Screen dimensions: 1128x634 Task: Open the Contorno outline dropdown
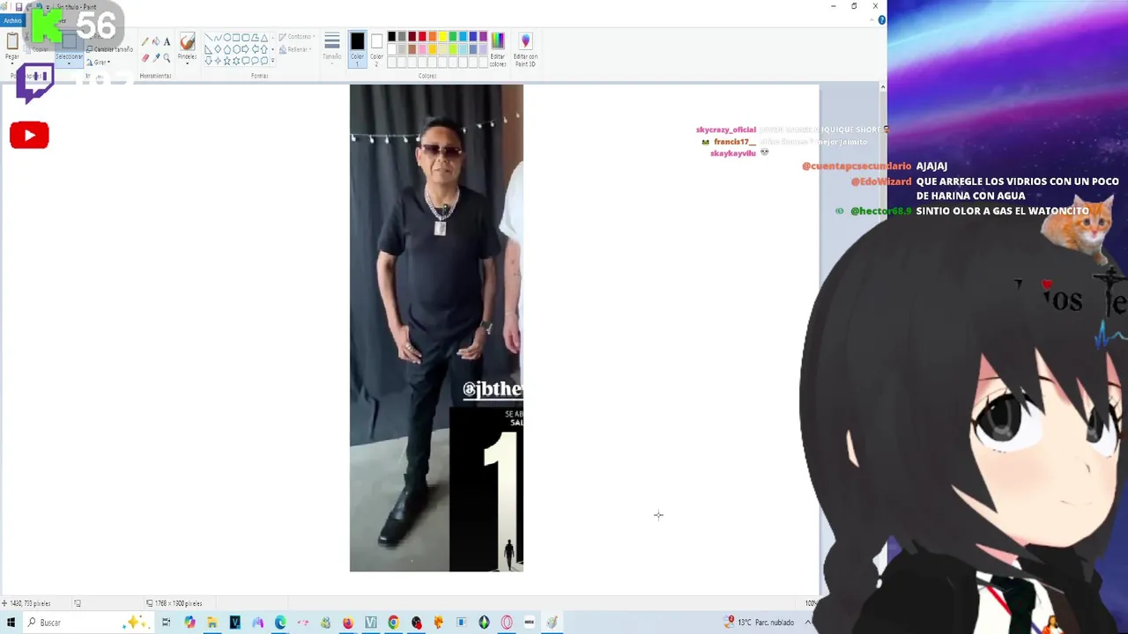[295, 36]
